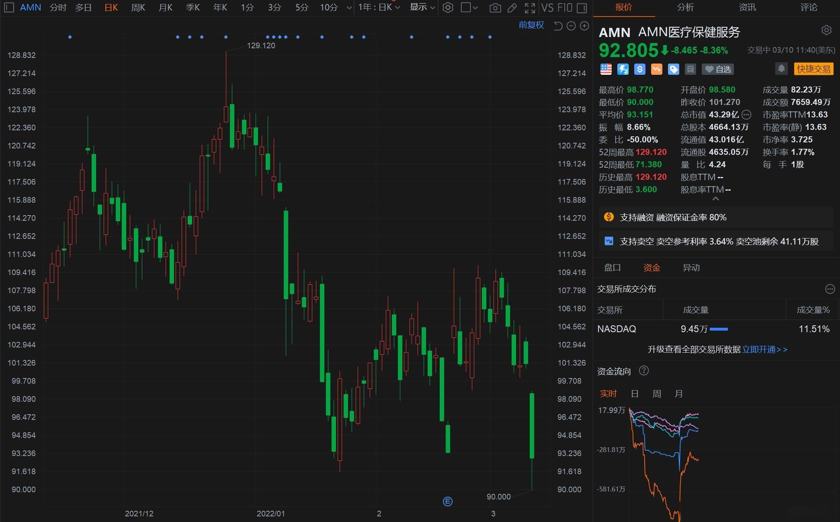Open the 1年:日K range dropdown

(379, 7)
